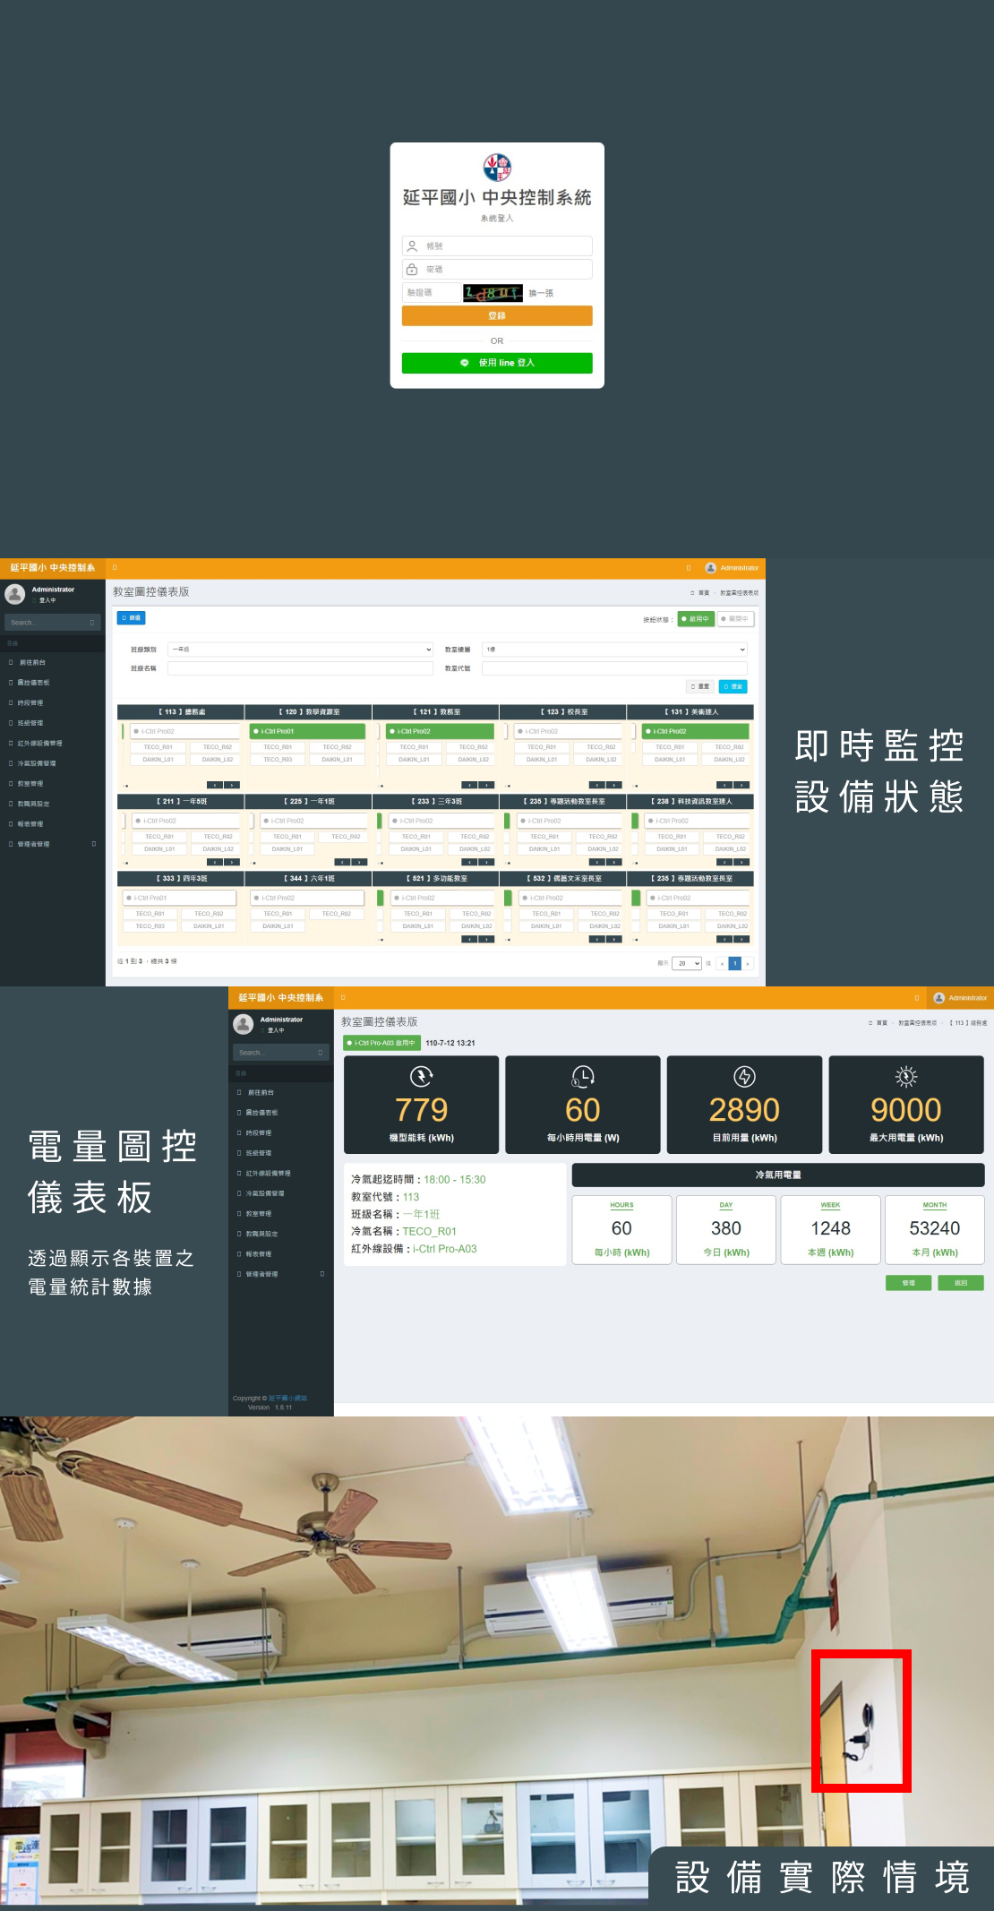Image resolution: width=994 pixels, height=1911 pixels.
Task: Click the 教室代號 input field
Action: (x=614, y=668)
